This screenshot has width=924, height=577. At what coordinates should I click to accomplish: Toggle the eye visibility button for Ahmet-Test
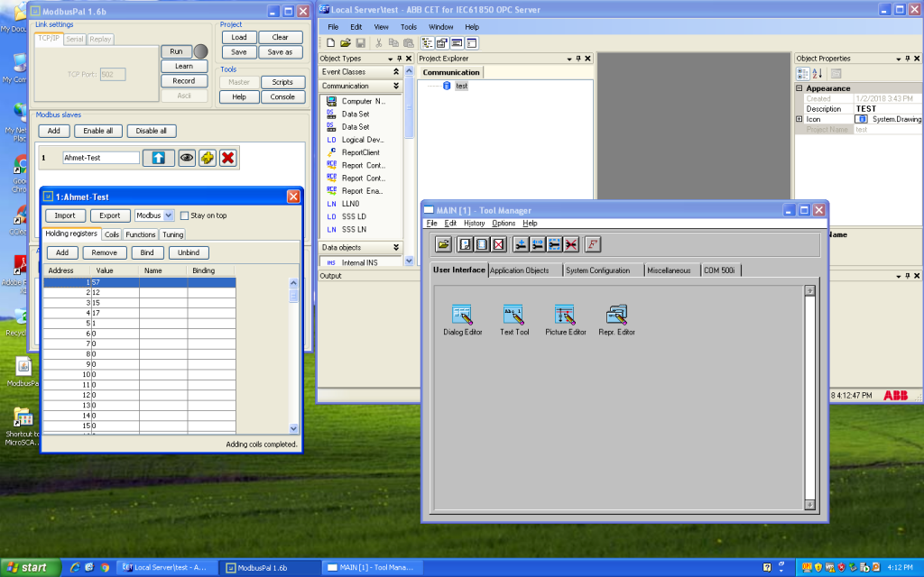187,158
